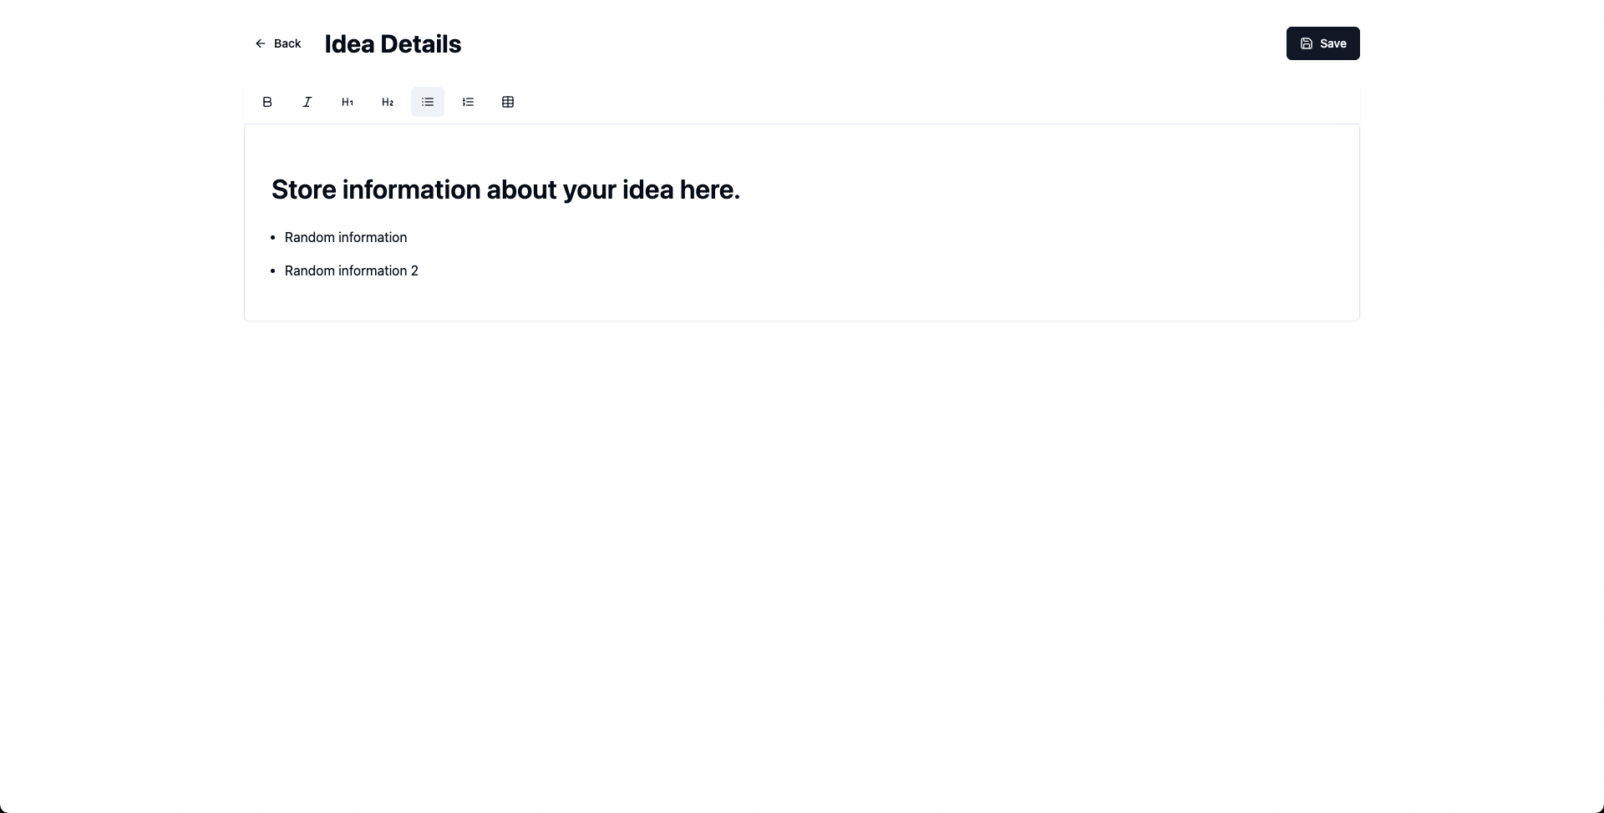Click the Idea Details page title

[x=393, y=44]
